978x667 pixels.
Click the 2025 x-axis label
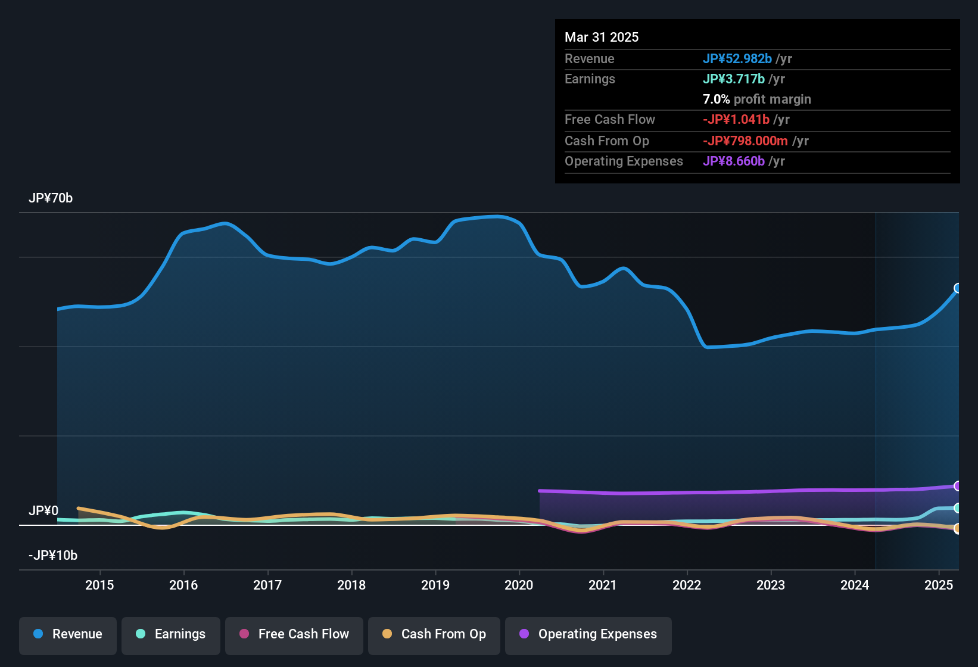pyautogui.click(x=939, y=585)
